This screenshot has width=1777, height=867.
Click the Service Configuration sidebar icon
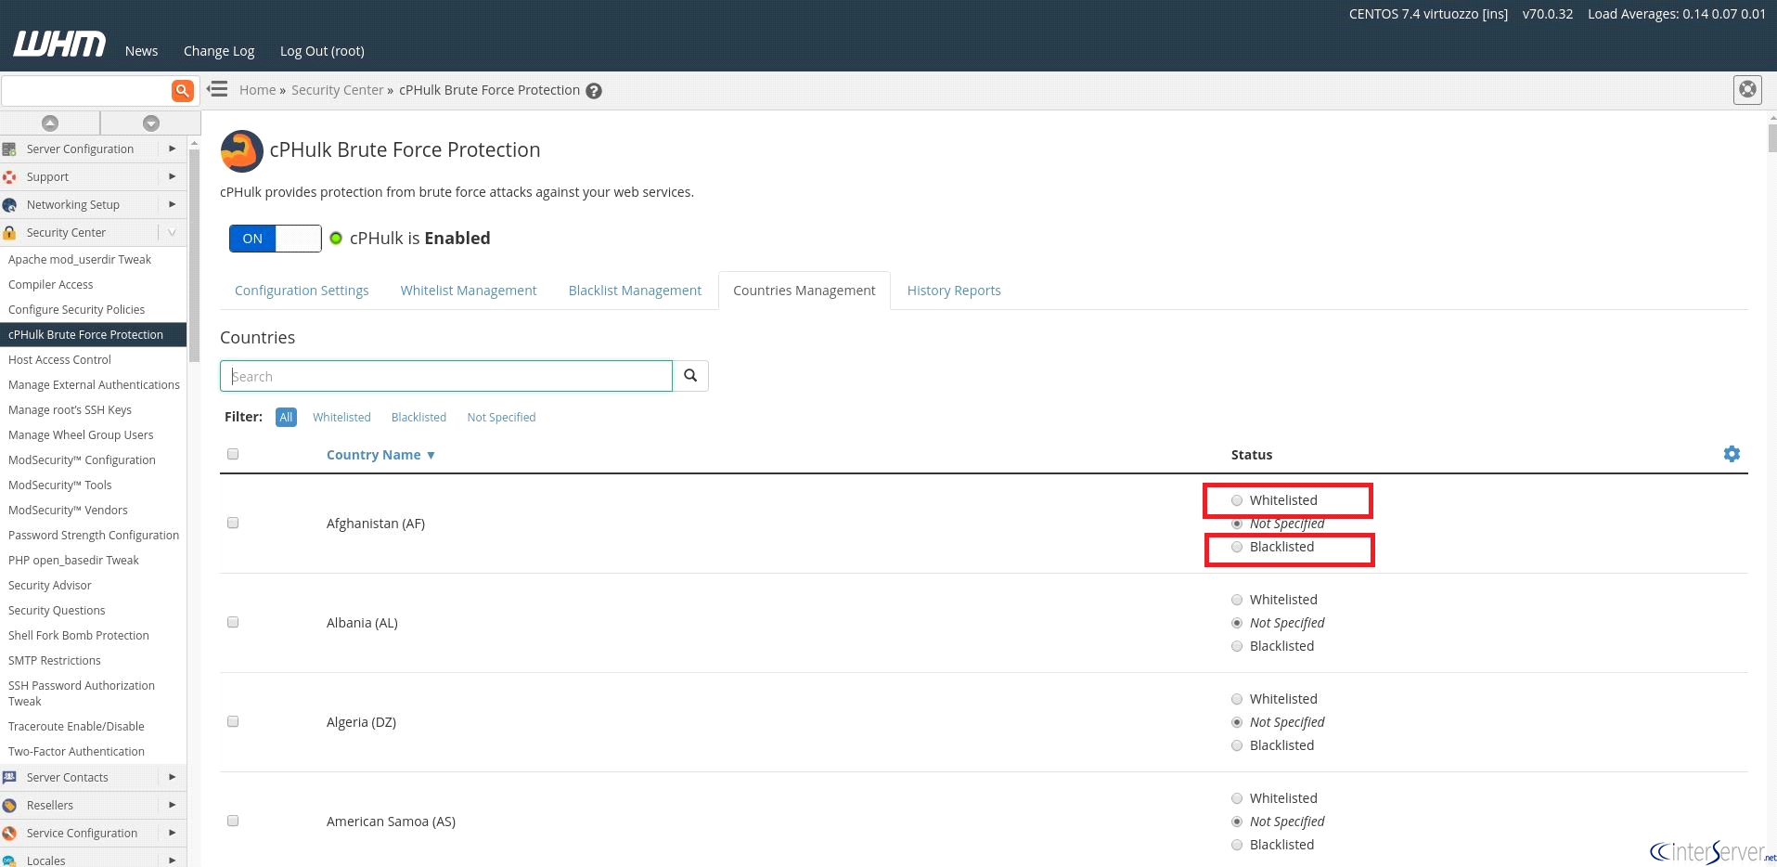coord(9,834)
